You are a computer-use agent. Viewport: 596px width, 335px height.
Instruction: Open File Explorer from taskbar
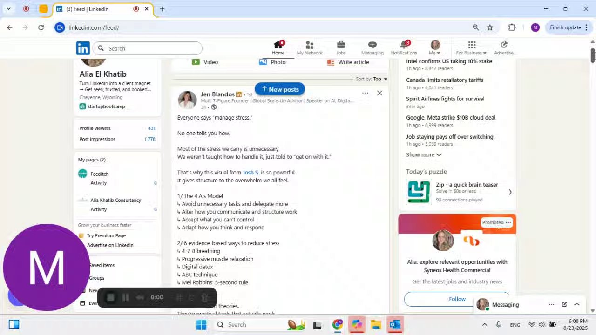[376, 324]
